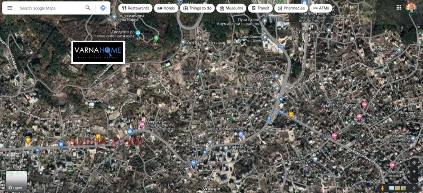Select the Museums category chip
This screenshot has height=193, width=423.
(x=231, y=8)
